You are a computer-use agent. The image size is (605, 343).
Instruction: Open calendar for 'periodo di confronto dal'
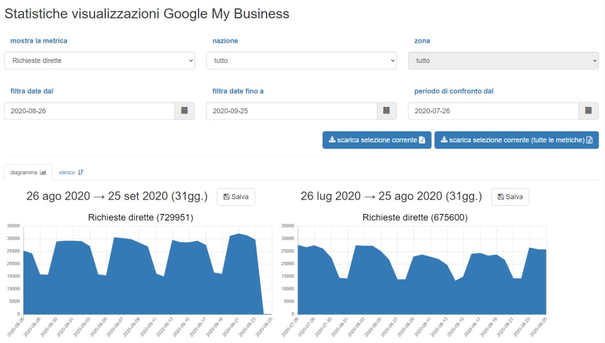pos(589,111)
